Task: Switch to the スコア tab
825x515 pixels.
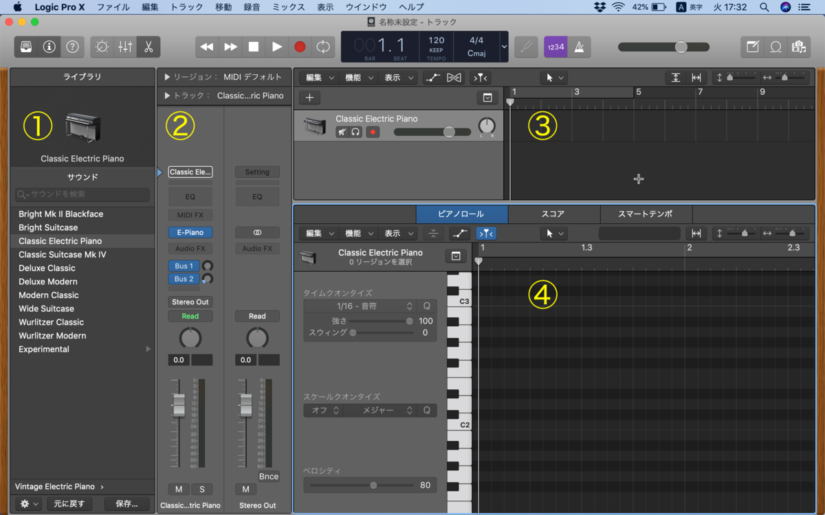Action: click(x=553, y=214)
